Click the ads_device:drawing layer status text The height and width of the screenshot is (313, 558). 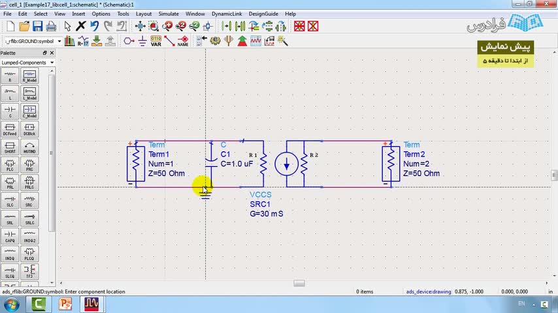pyautogui.click(x=429, y=291)
